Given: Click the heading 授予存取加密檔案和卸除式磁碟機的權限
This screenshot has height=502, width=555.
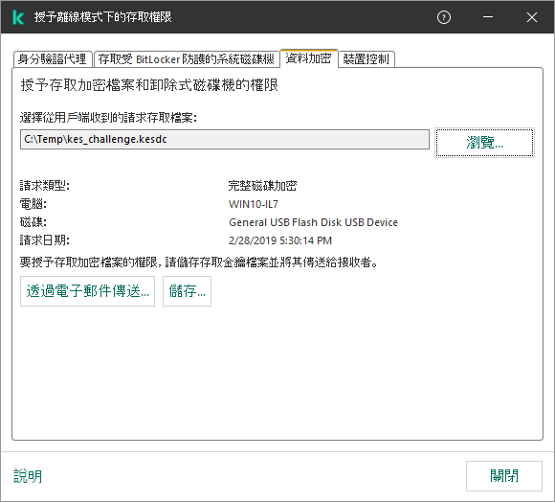Looking at the screenshot, I should coord(149,85).
